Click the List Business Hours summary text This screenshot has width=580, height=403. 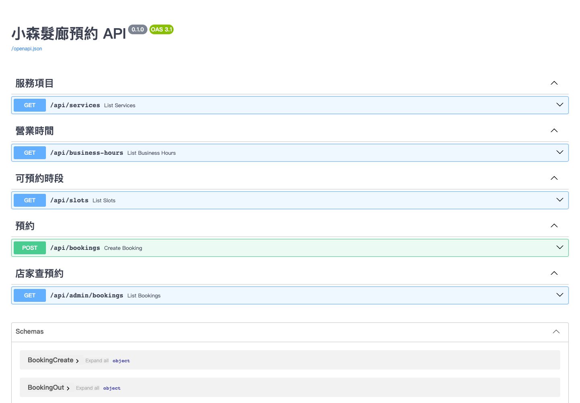click(151, 153)
